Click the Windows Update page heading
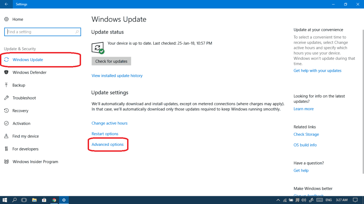Screen dimensions: 364x204 [x=119, y=19]
